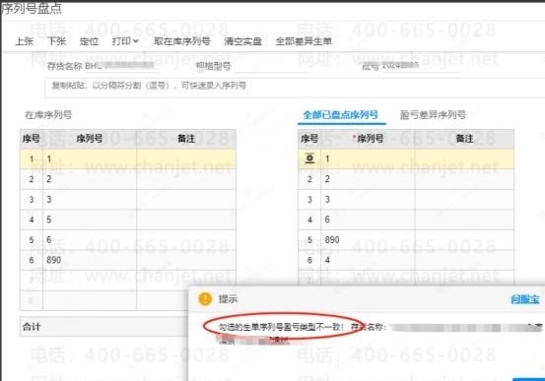This screenshot has height=381, width=545.
Task: Click the 备注 cell of row 1 in 在库序列号
Action: [x=186, y=159]
